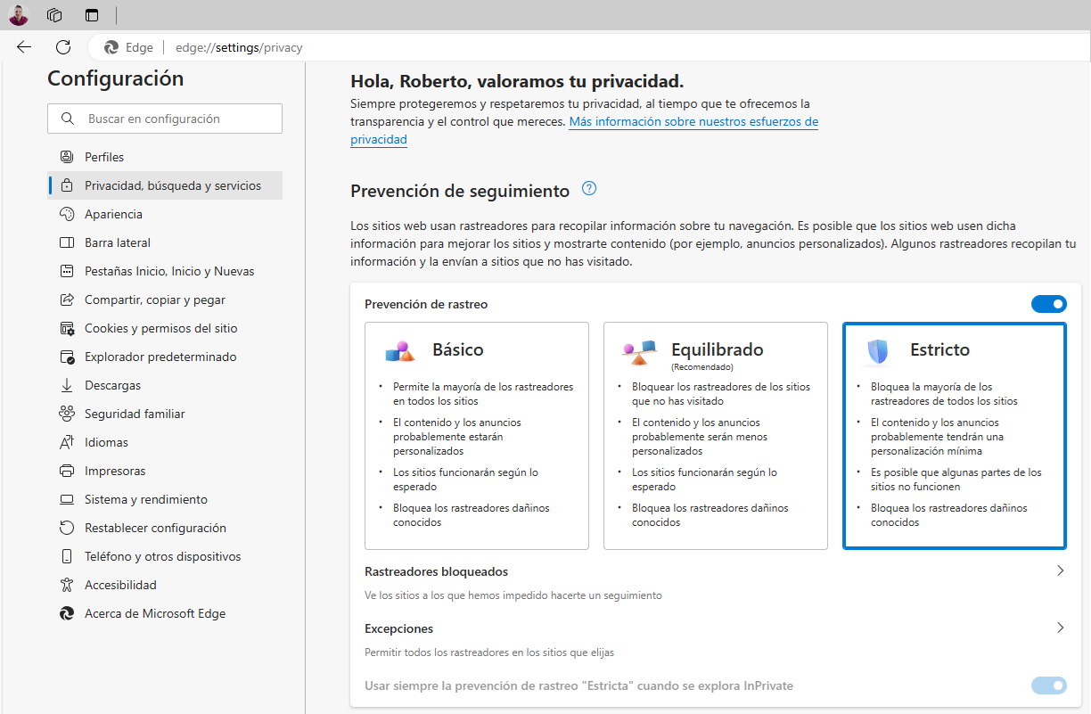Click the vertical tabs icon
This screenshot has height=714, width=1091.
pos(92,15)
